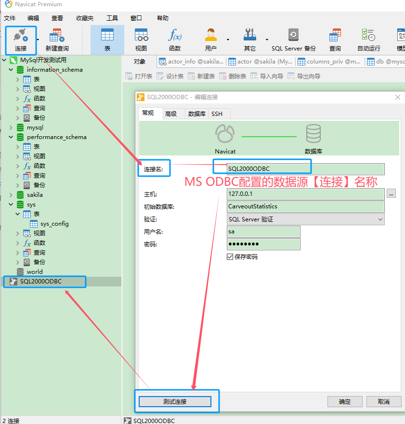
Task: Open the Edit (编辑) menu
Action: pyautogui.click(x=33, y=18)
